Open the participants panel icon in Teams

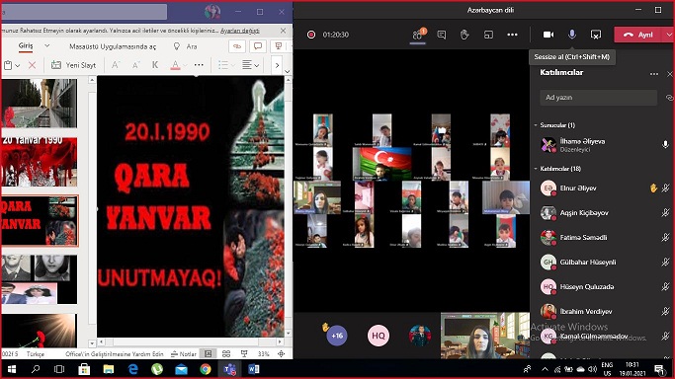pos(417,35)
